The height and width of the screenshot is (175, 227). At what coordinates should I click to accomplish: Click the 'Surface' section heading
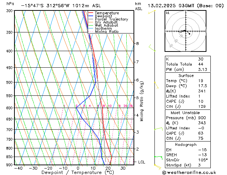[186, 76]
